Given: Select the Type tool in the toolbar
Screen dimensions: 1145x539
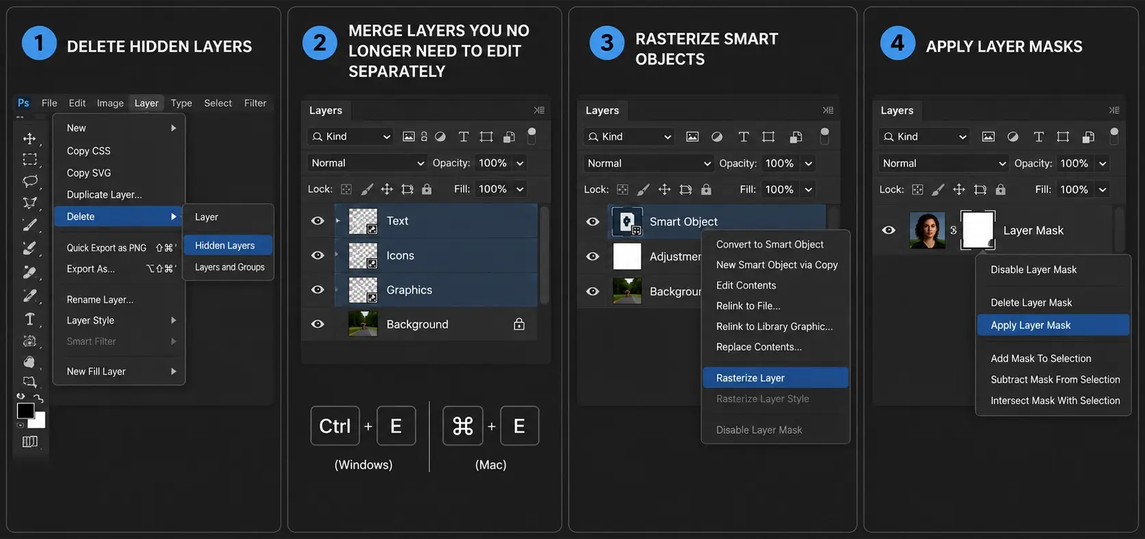Looking at the screenshot, I should tap(29, 319).
